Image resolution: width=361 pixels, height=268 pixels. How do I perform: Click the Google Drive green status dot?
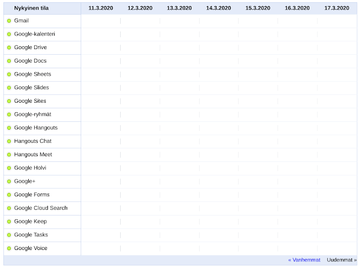pyautogui.click(x=9, y=48)
